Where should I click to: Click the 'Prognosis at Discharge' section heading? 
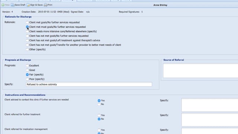18,60
